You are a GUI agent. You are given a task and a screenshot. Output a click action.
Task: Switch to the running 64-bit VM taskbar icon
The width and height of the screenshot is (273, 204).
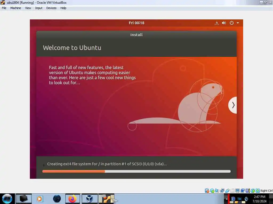(x=106, y=199)
